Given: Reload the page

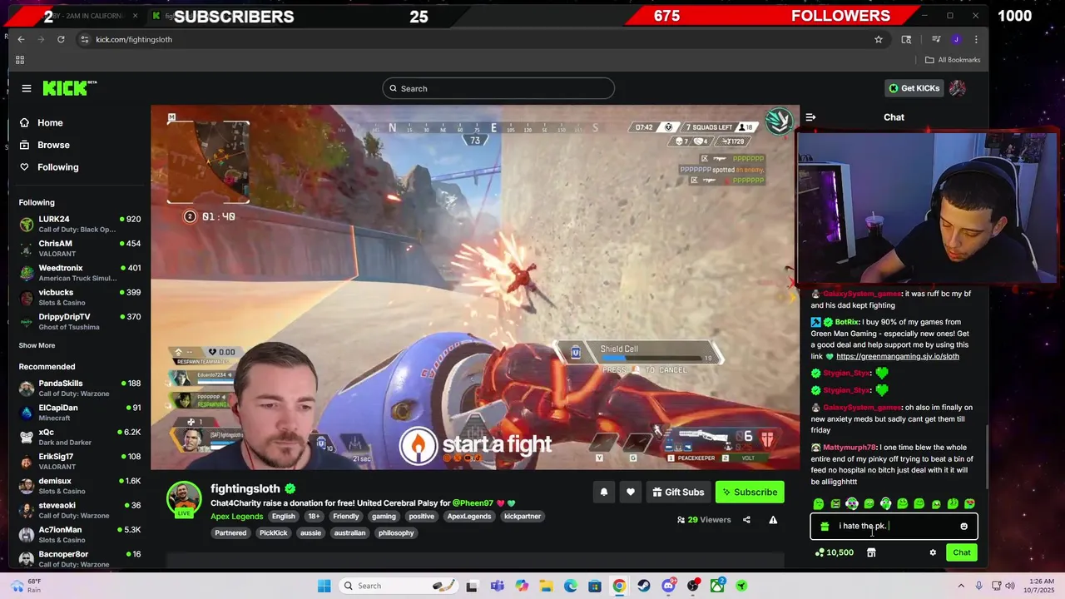Looking at the screenshot, I should pyautogui.click(x=61, y=39).
